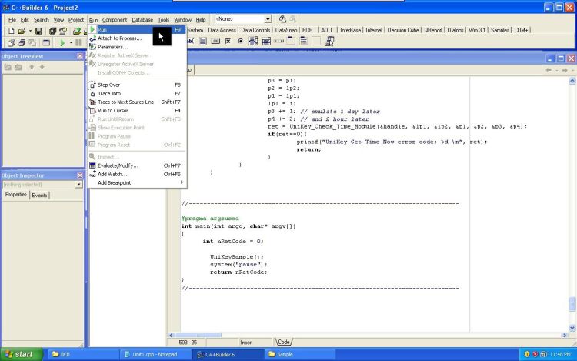
Task: Select the Button component in palette
Action: pos(215,42)
